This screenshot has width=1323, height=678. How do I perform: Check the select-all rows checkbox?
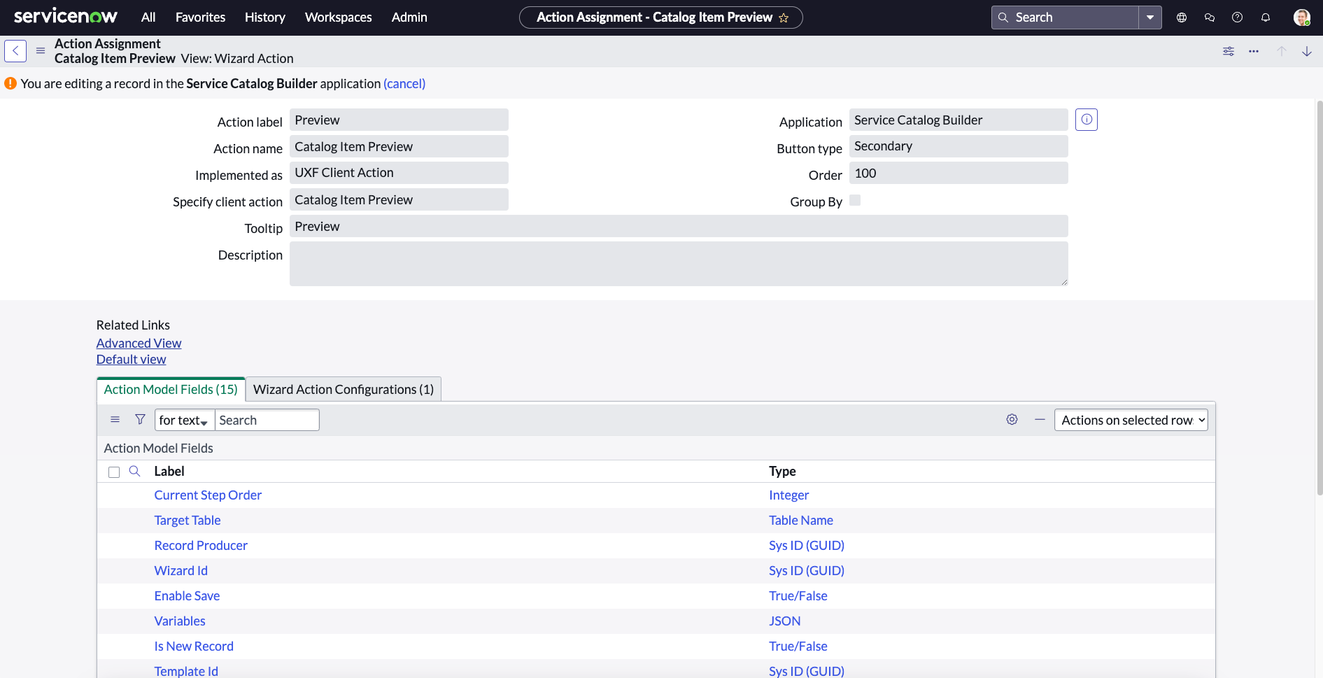tap(114, 472)
